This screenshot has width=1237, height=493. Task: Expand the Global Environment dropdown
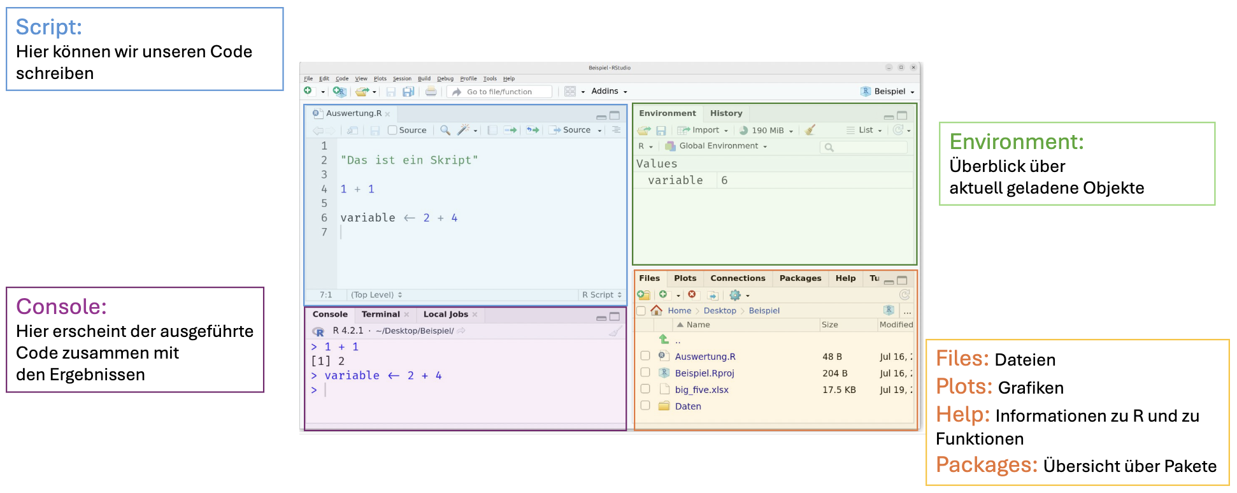click(x=718, y=146)
